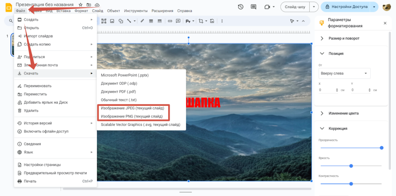Click the insert link icon

coord(170,21)
